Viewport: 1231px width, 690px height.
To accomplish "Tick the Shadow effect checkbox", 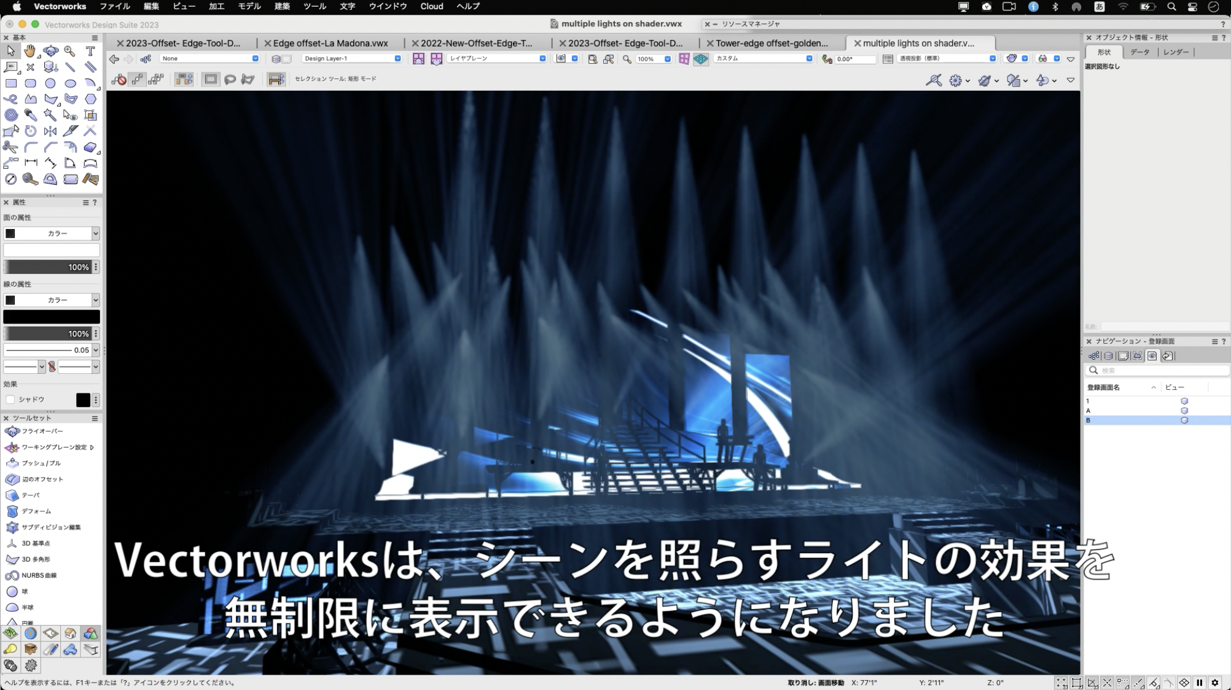I will point(10,400).
